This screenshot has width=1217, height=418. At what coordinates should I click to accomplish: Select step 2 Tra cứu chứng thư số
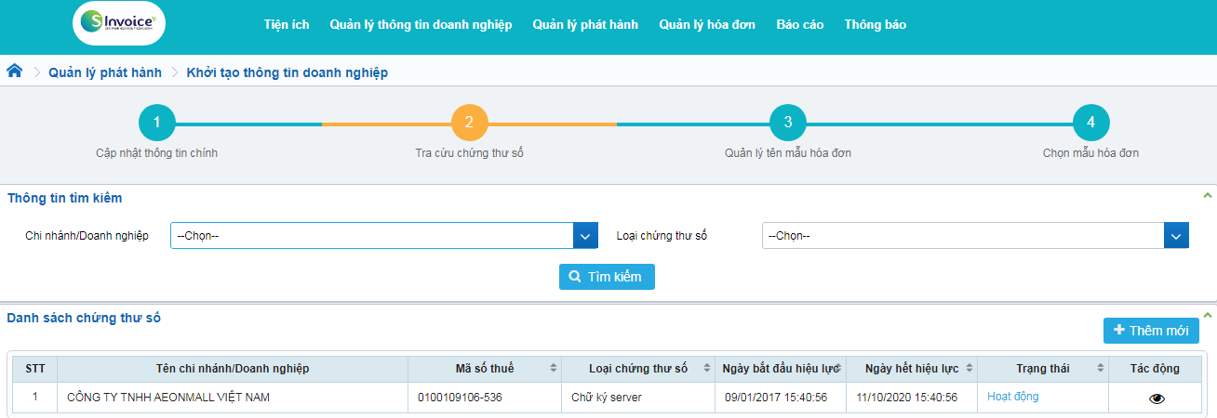[x=469, y=122]
